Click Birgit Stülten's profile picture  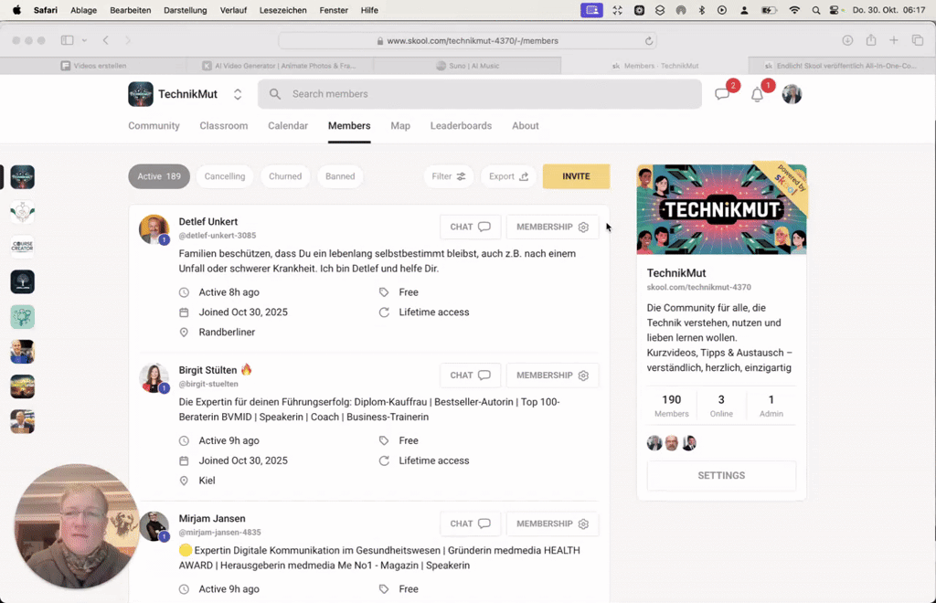(154, 378)
